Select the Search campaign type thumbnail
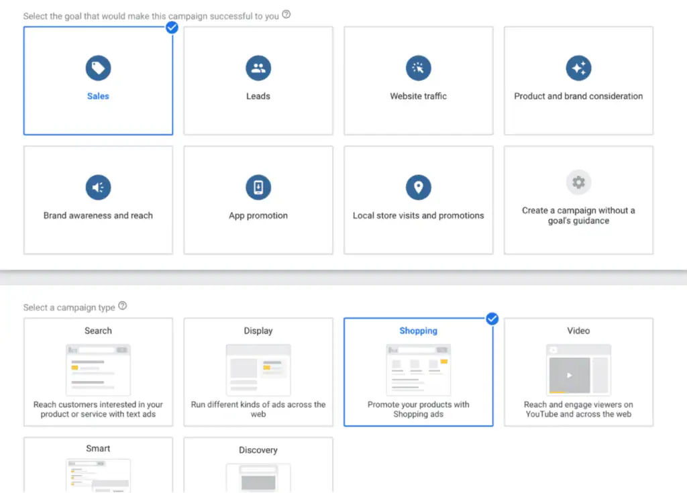The width and height of the screenshot is (687, 493). click(98, 370)
